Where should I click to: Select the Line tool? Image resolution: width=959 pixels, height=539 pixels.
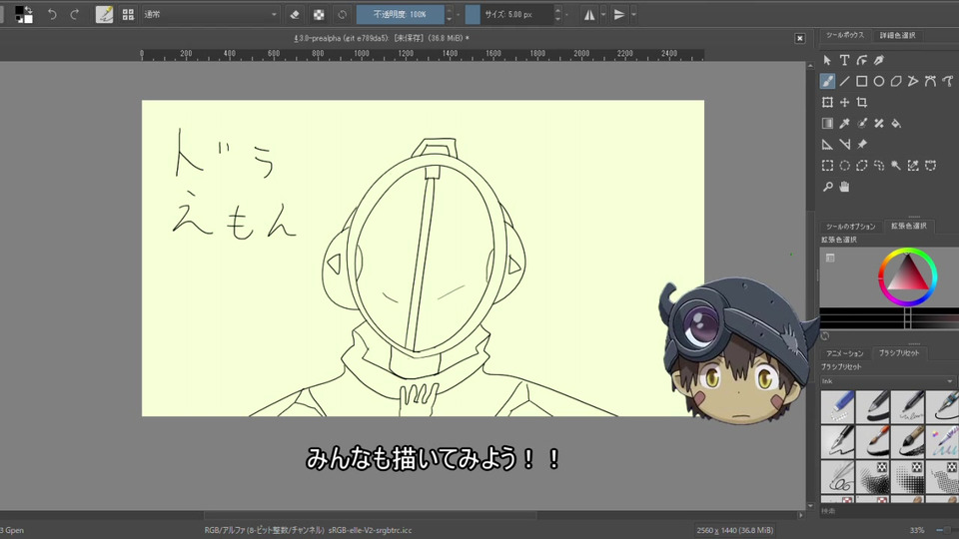pos(845,81)
